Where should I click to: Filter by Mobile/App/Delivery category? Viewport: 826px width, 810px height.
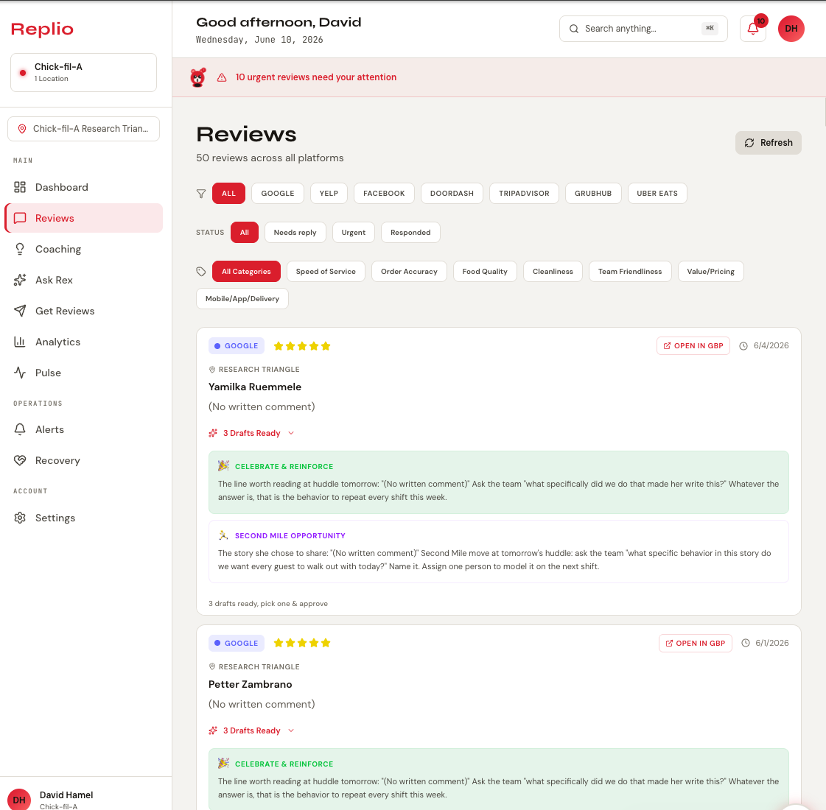pyautogui.click(x=242, y=299)
